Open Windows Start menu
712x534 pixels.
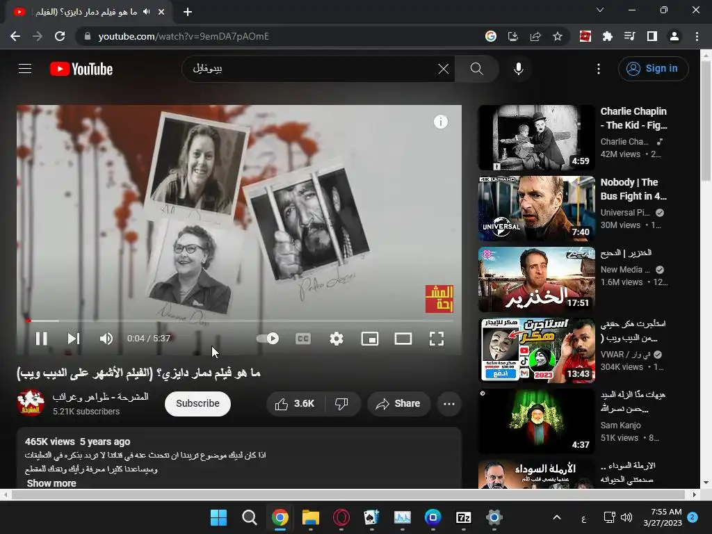point(218,517)
